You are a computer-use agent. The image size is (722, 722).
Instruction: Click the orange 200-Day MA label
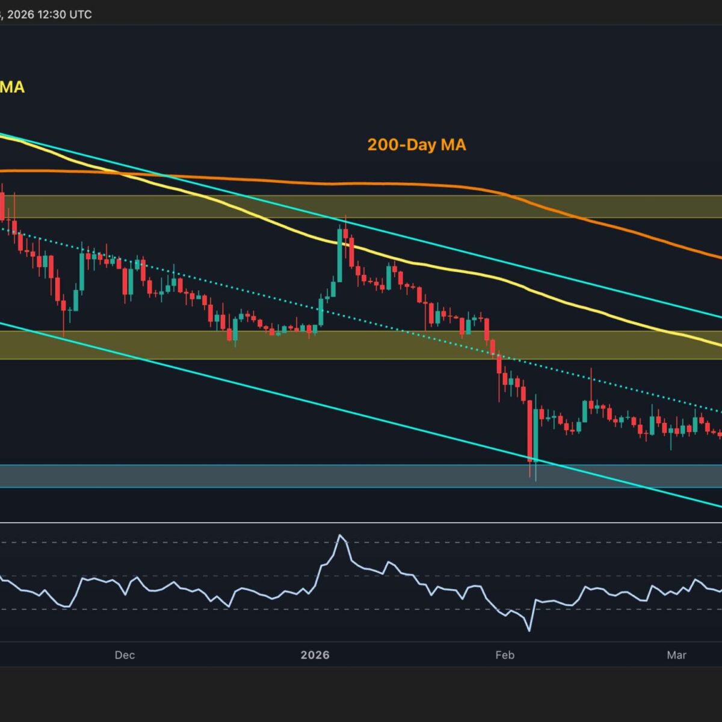(x=416, y=145)
